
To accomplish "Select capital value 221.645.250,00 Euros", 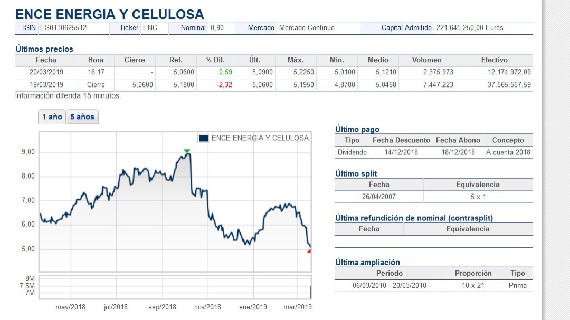I will tap(470, 27).
